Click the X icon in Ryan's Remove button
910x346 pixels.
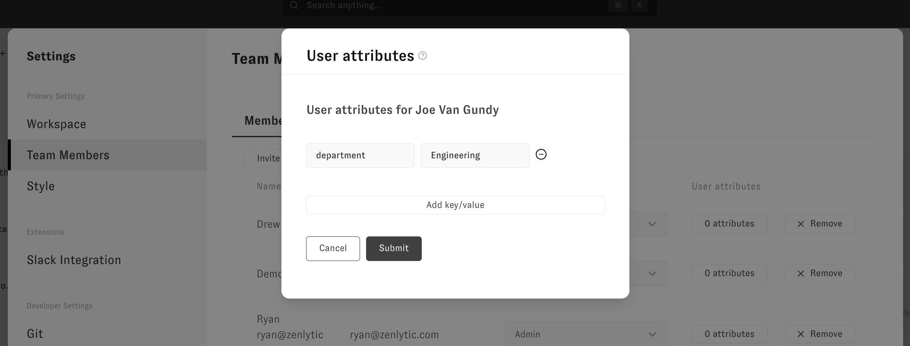click(x=801, y=334)
